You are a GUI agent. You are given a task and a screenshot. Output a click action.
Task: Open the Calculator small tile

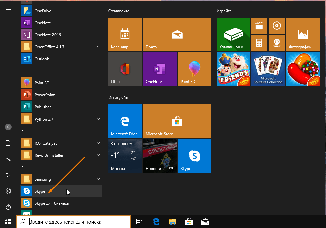click(x=259, y=43)
